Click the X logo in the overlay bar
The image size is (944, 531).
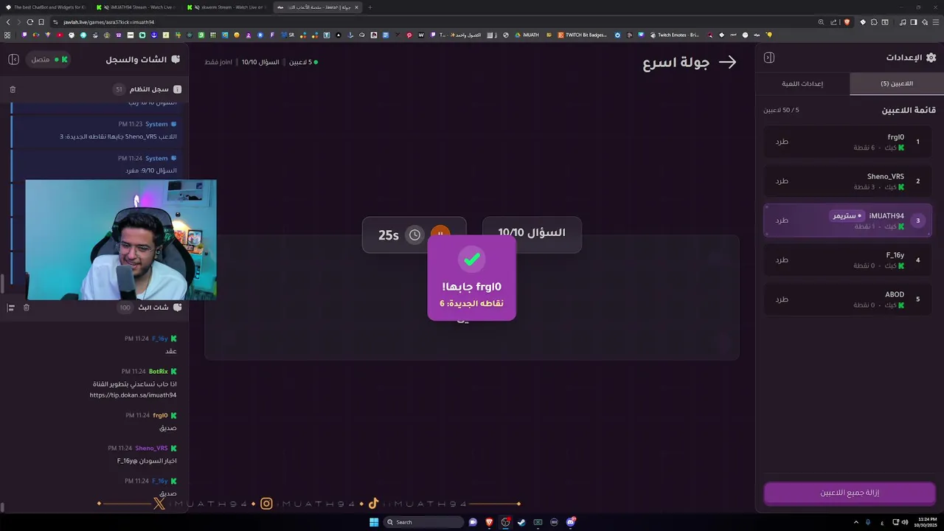click(159, 504)
